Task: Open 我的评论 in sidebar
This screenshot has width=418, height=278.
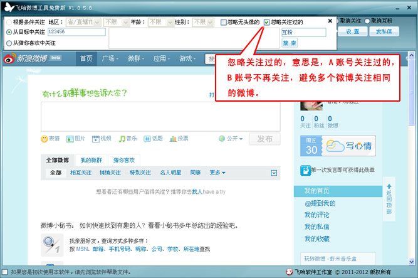Action: tap(316, 215)
